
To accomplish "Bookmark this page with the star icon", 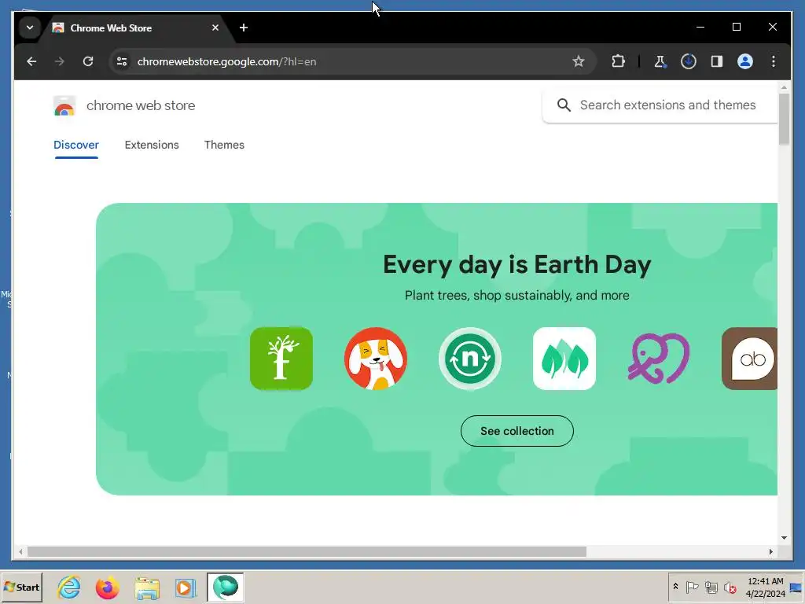I will click(x=579, y=61).
